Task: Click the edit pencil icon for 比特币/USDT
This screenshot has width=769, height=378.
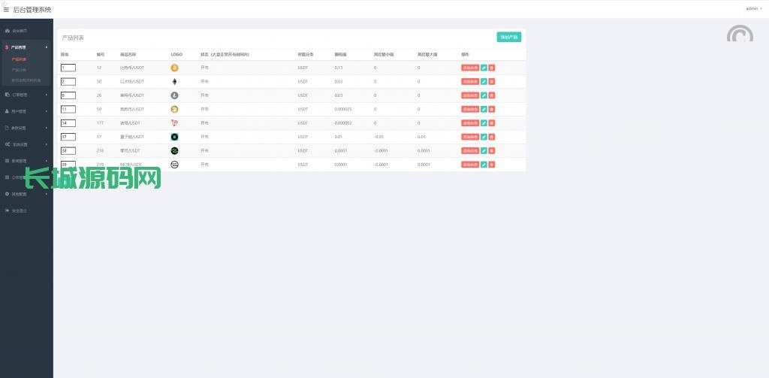Action: (x=484, y=68)
